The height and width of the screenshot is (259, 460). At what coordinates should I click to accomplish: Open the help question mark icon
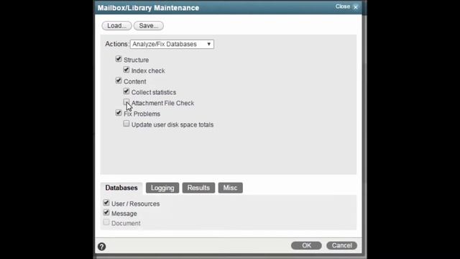(x=102, y=246)
